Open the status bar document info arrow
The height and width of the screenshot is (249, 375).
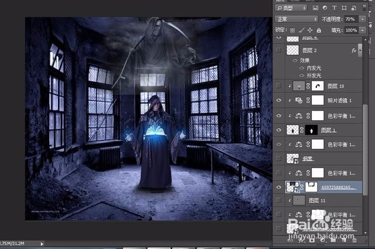point(42,244)
